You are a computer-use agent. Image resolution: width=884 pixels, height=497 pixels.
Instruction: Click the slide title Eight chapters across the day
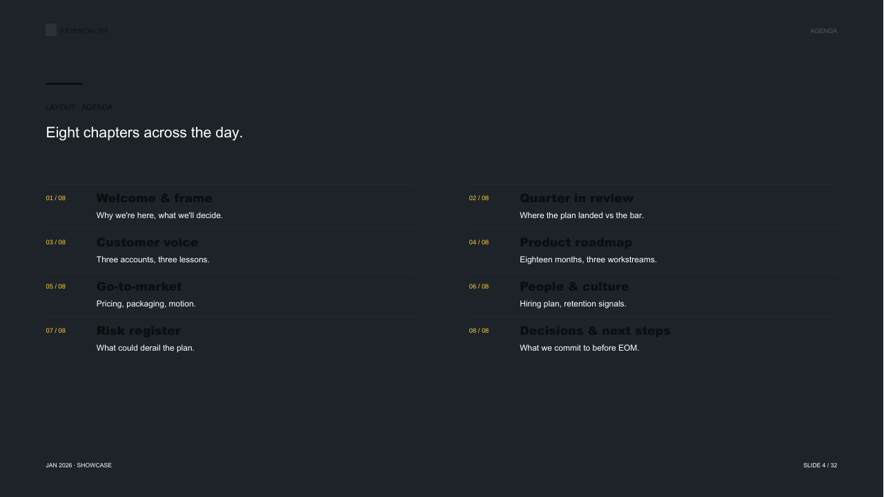point(144,133)
